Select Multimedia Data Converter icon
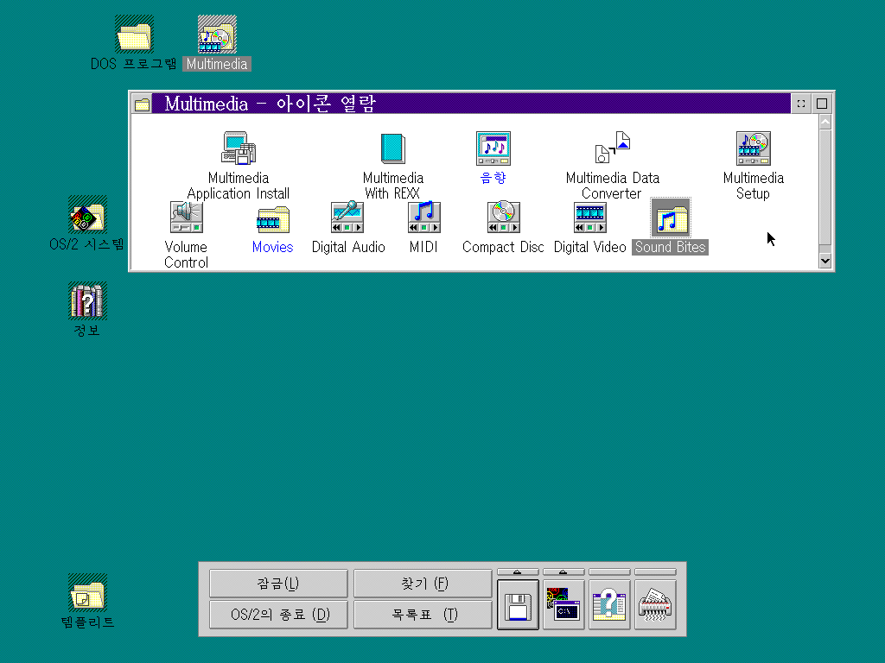 pos(613,147)
